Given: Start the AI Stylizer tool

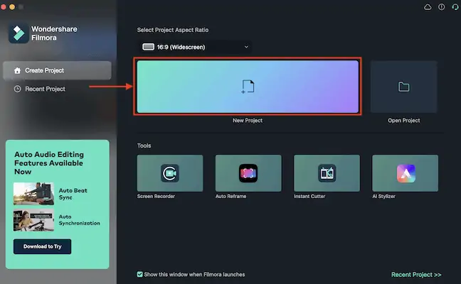Looking at the screenshot, I should coord(404,173).
